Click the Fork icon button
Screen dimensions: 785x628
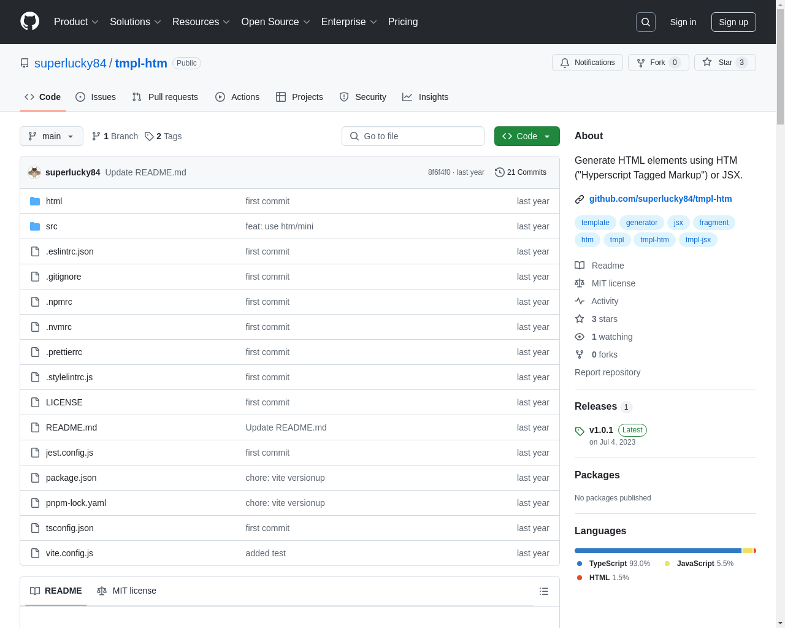click(x=641, y=63)
